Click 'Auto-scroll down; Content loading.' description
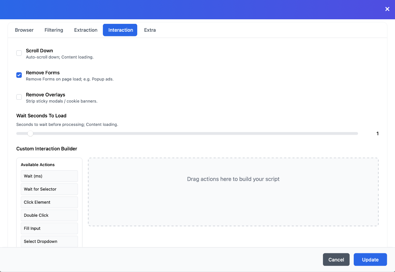The width and height of the screenshot is (395, 272). point(60,57)
